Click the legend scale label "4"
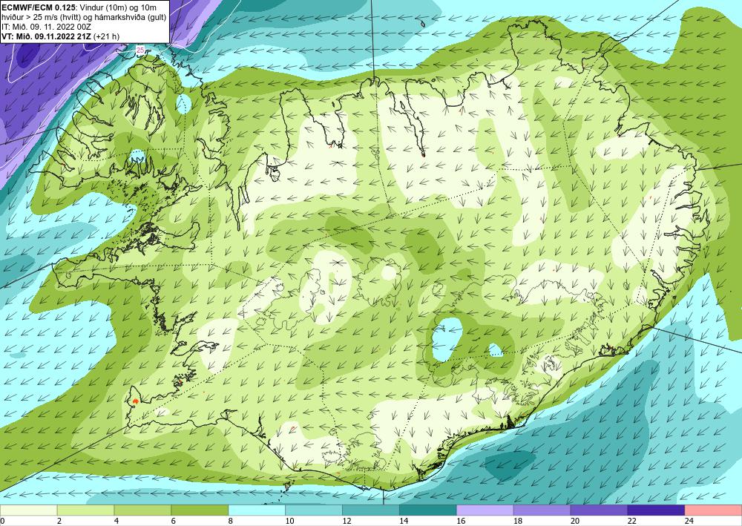This screenshot has height=526, width=742. tap(116, 521)
